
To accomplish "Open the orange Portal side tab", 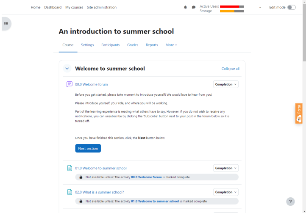I will [299, 113].
